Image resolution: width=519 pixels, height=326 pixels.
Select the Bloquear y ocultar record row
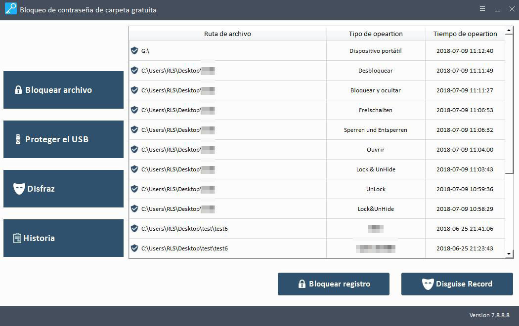click(x=316, y=90)
